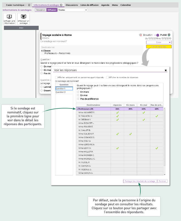Select En mars radio in dialog
181x221 pixels.
[x=78, y=92]
